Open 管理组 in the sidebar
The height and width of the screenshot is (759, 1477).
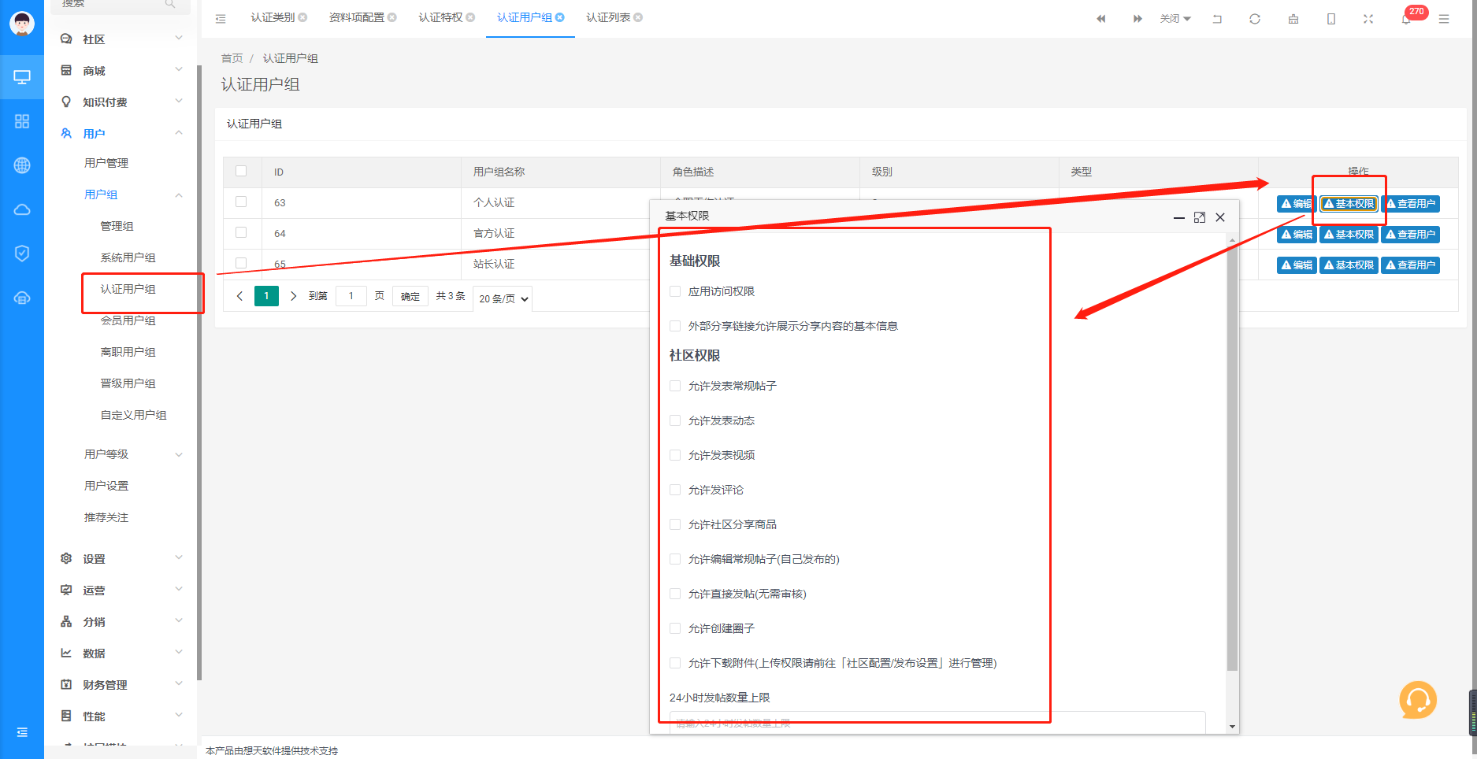(x=117, y=226)
